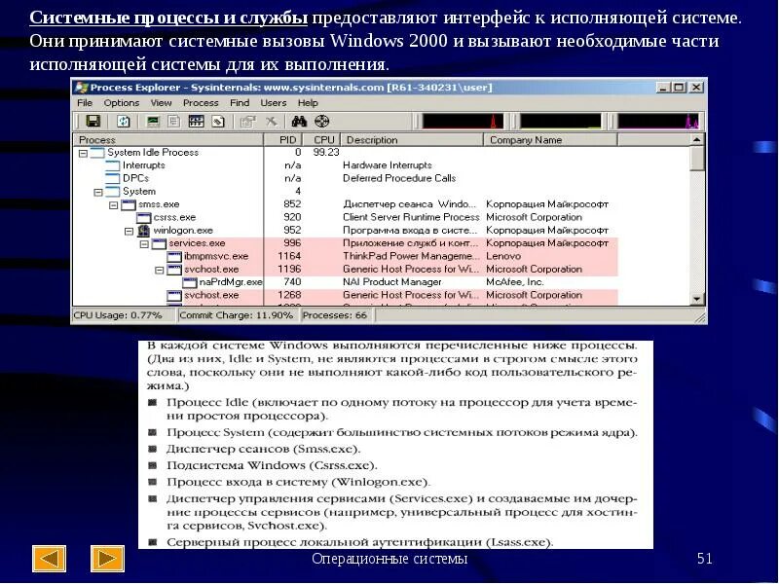Toggle the process tree view toolbar icon

[174, 121]
